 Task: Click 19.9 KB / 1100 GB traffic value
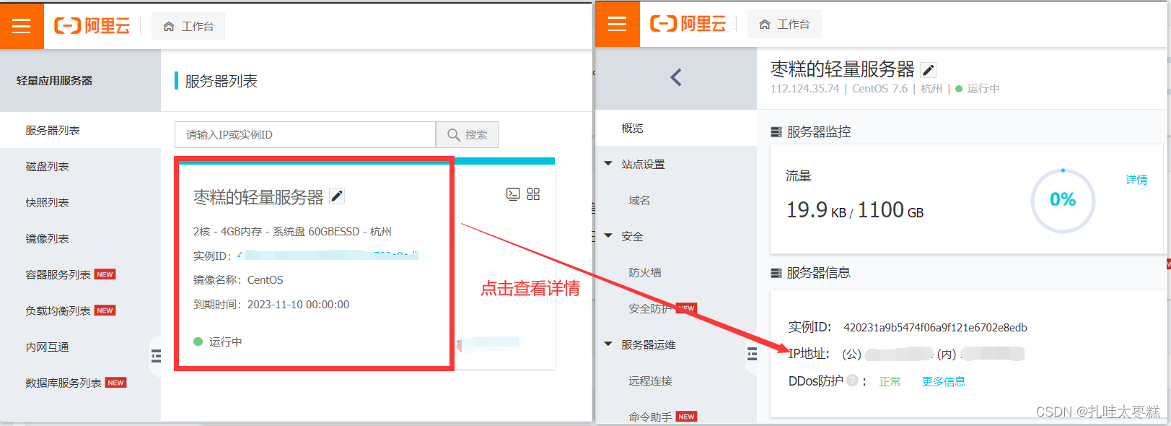pos(855,210)
